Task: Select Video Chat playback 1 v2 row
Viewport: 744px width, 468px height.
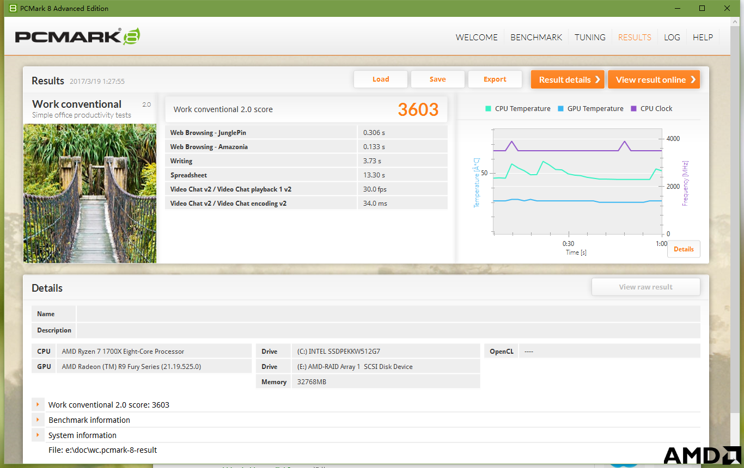Action: pyautogui.click(x=306, y=189)
